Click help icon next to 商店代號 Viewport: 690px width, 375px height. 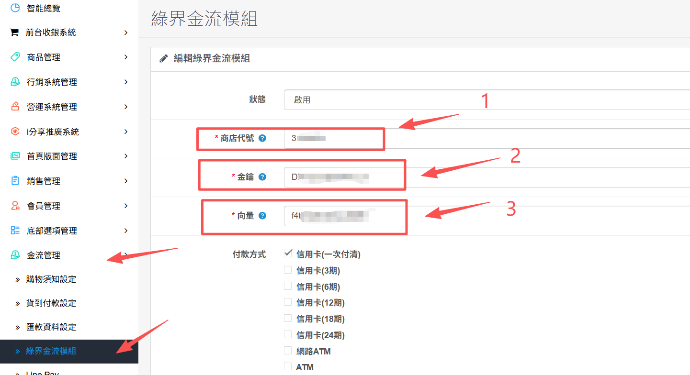(262, 138)
